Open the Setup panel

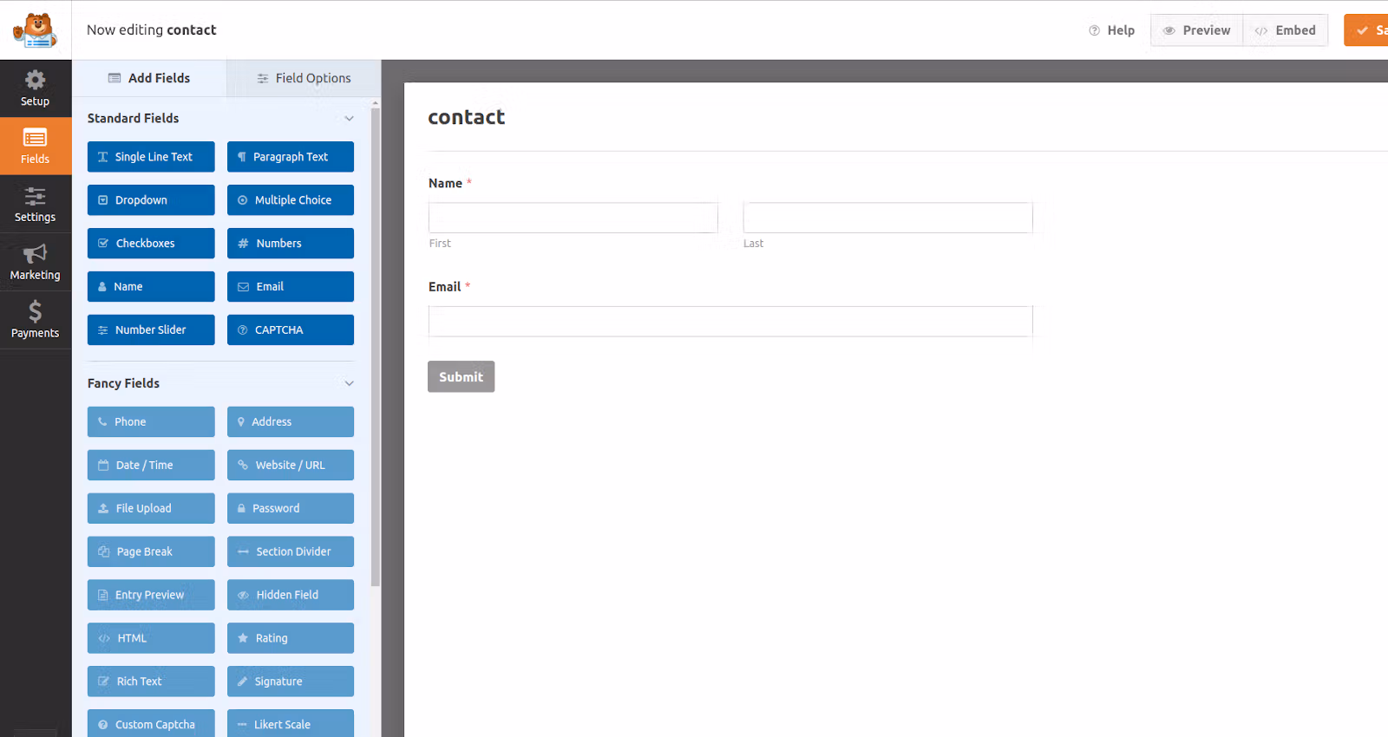point(35,88)
